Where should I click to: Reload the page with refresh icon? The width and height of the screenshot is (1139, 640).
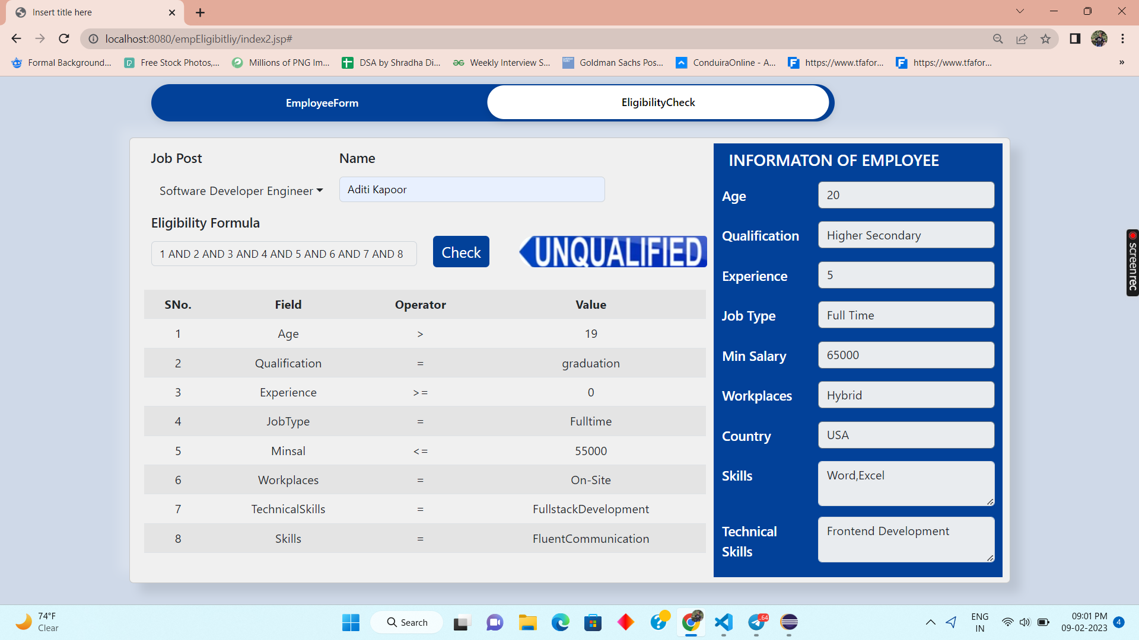64,39
